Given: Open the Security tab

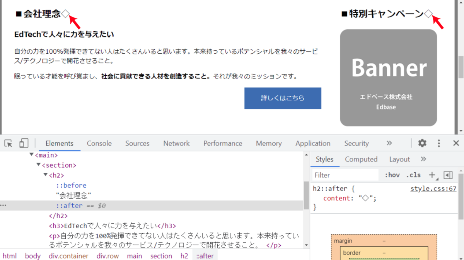Looking at the screenshot, I should pyautogui.click(x=356, y=143).
